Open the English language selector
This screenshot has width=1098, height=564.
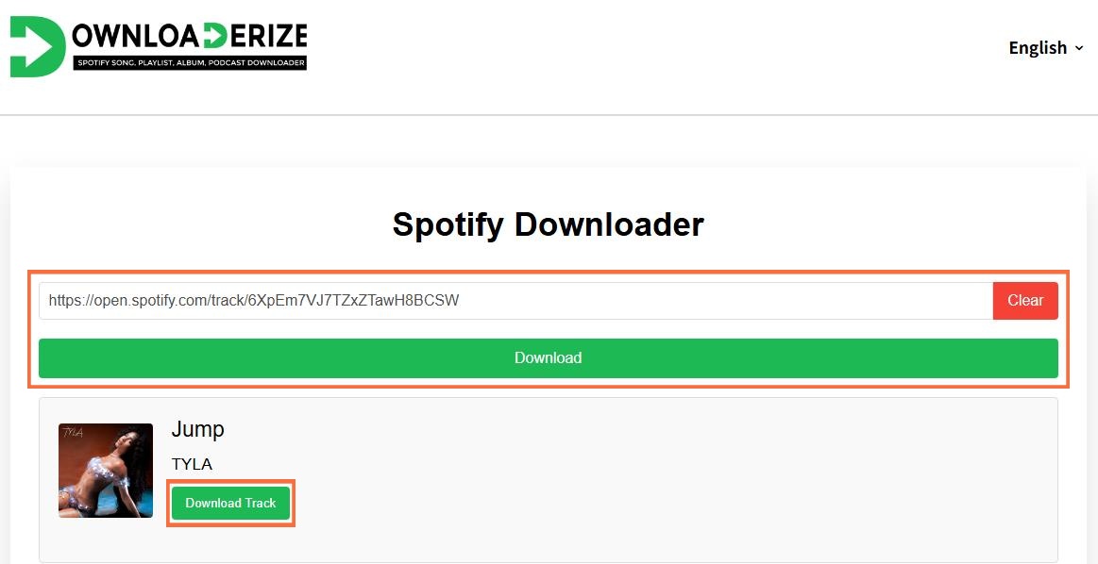tap(1038, 48)
